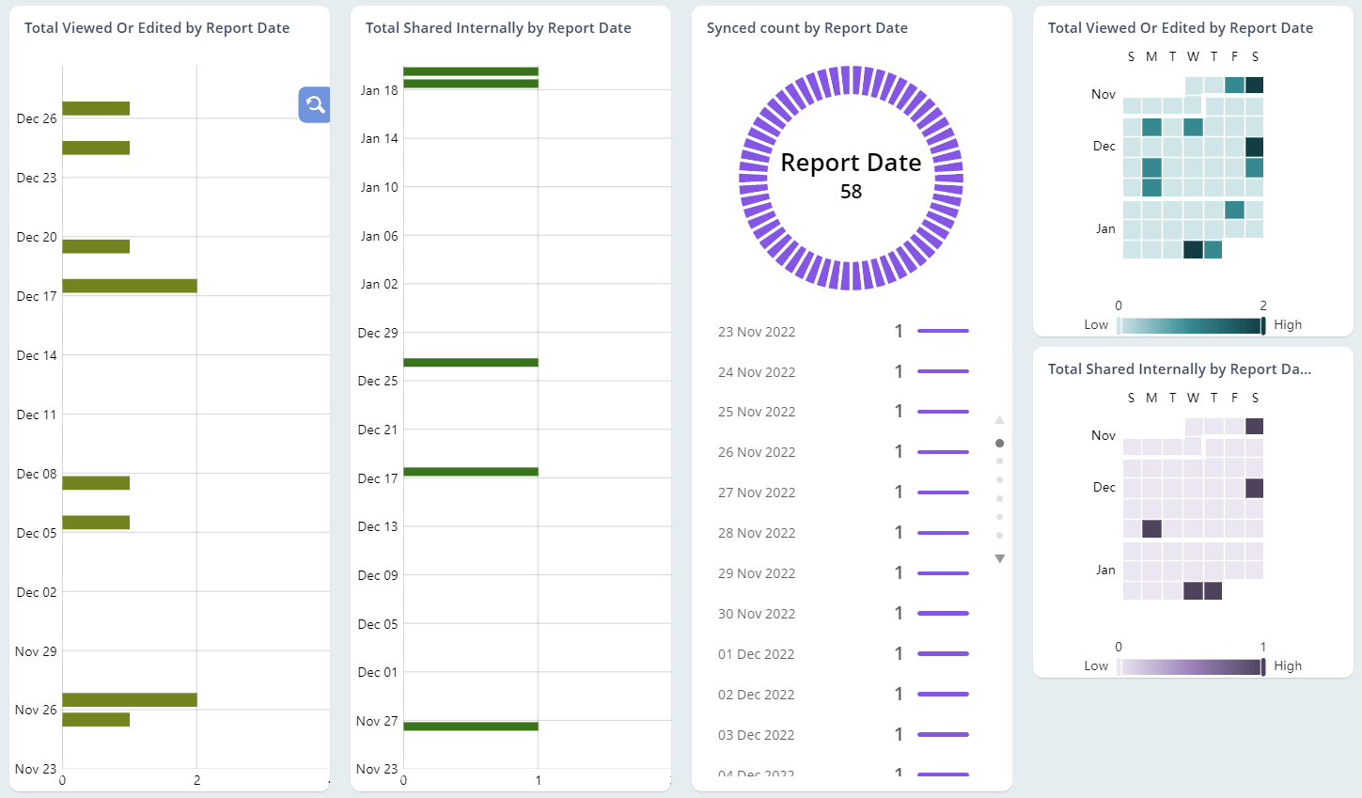Click the title Total Viewed Or Edited by Report Date
The width and height of the screenshot is (1362, 798).
[x=156, y=27]
